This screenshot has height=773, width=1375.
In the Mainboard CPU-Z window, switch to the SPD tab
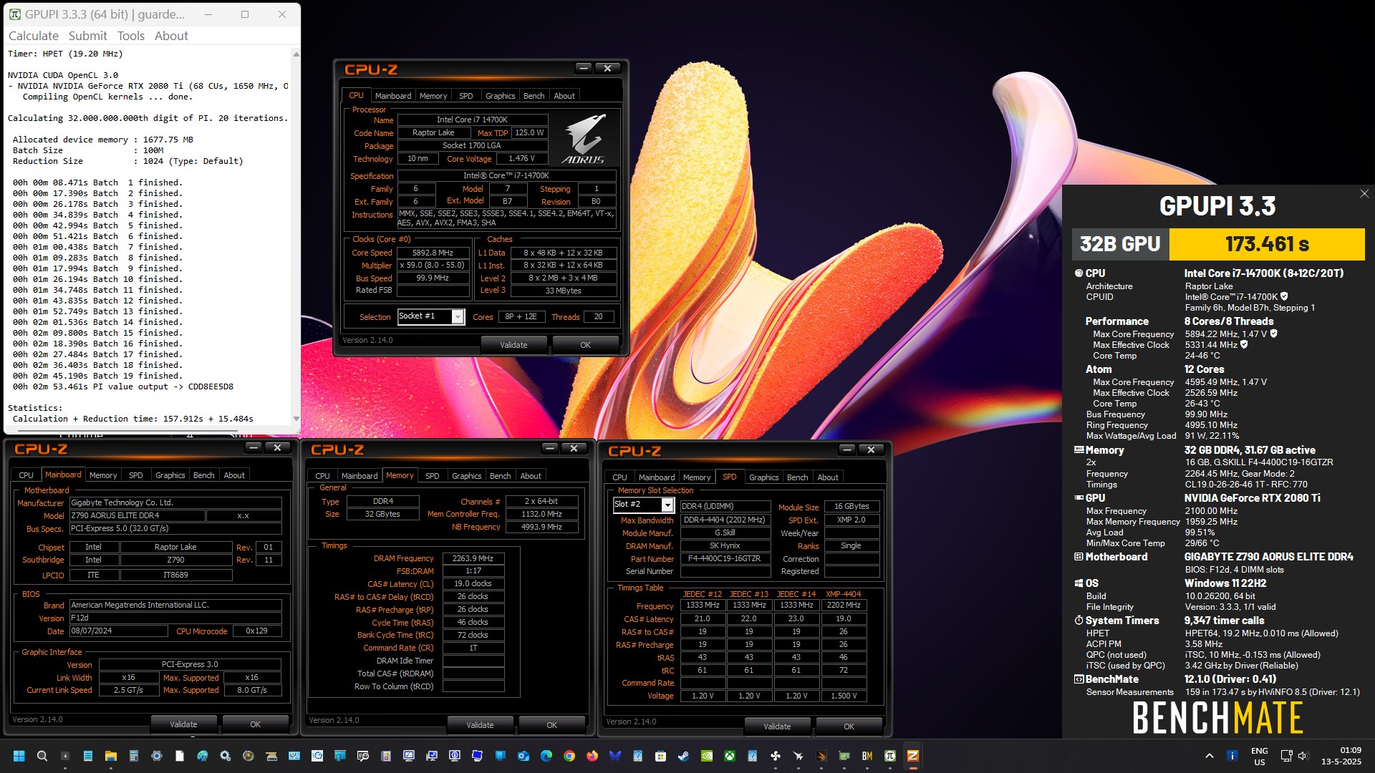coord(136,475)
